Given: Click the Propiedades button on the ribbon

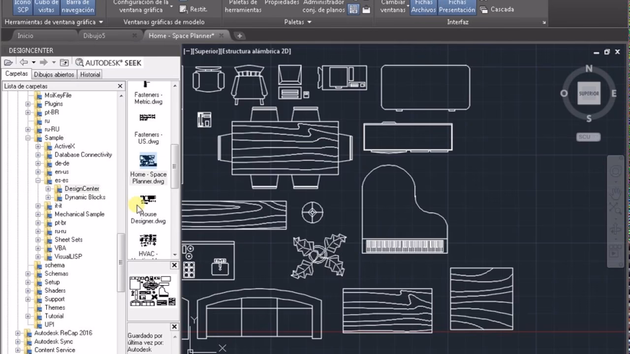Looking at the screenshot, I should (x=281, y=3).
